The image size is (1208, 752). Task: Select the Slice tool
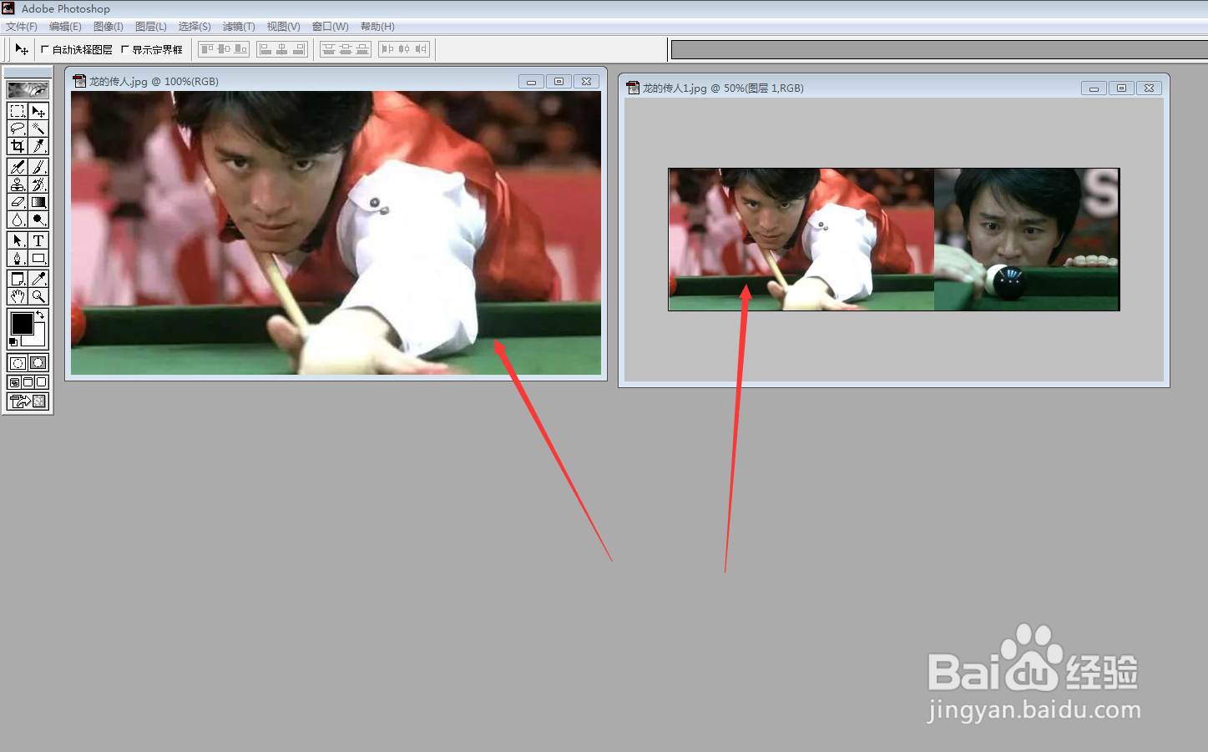[38, 146]
